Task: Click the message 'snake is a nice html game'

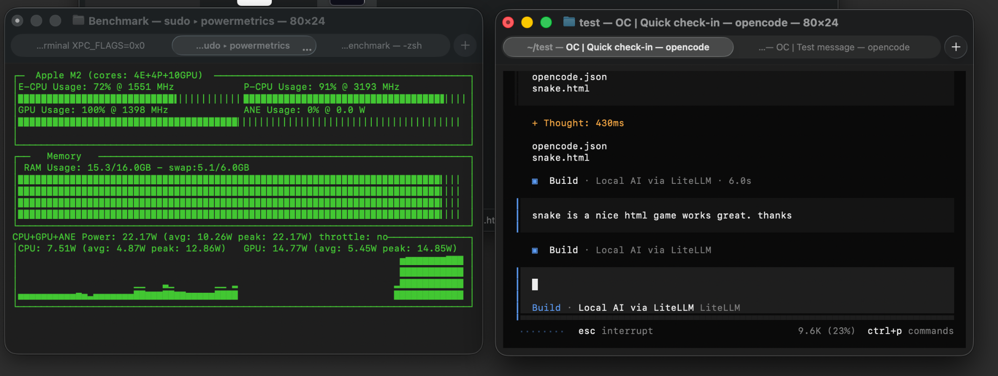Action: (662, 216)
